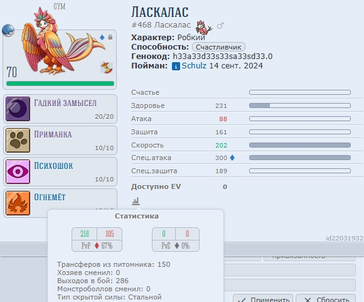Click the PvP losses value 105

110,234
